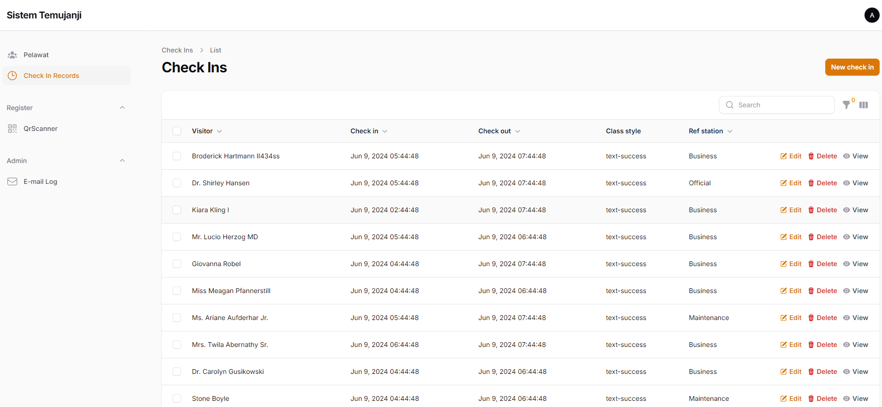The width and height of the screenshot is (882, 407).
Task: Edit the Broderick Hartmann II434ss record
Action: coord(791,156)
